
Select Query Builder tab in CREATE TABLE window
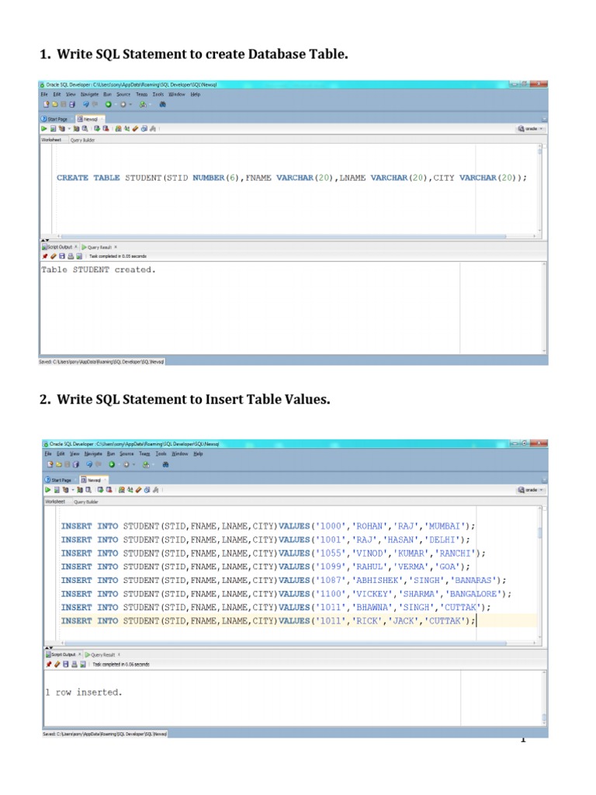click(82, 140)
